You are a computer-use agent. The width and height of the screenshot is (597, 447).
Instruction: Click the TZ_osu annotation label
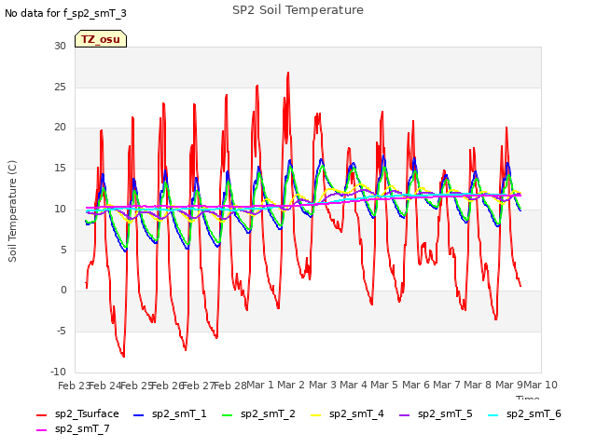(x=101, y=39)
